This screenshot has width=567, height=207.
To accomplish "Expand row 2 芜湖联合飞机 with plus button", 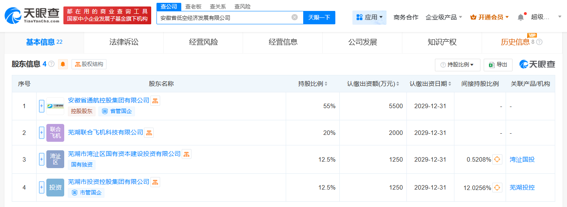I will 41,132.
